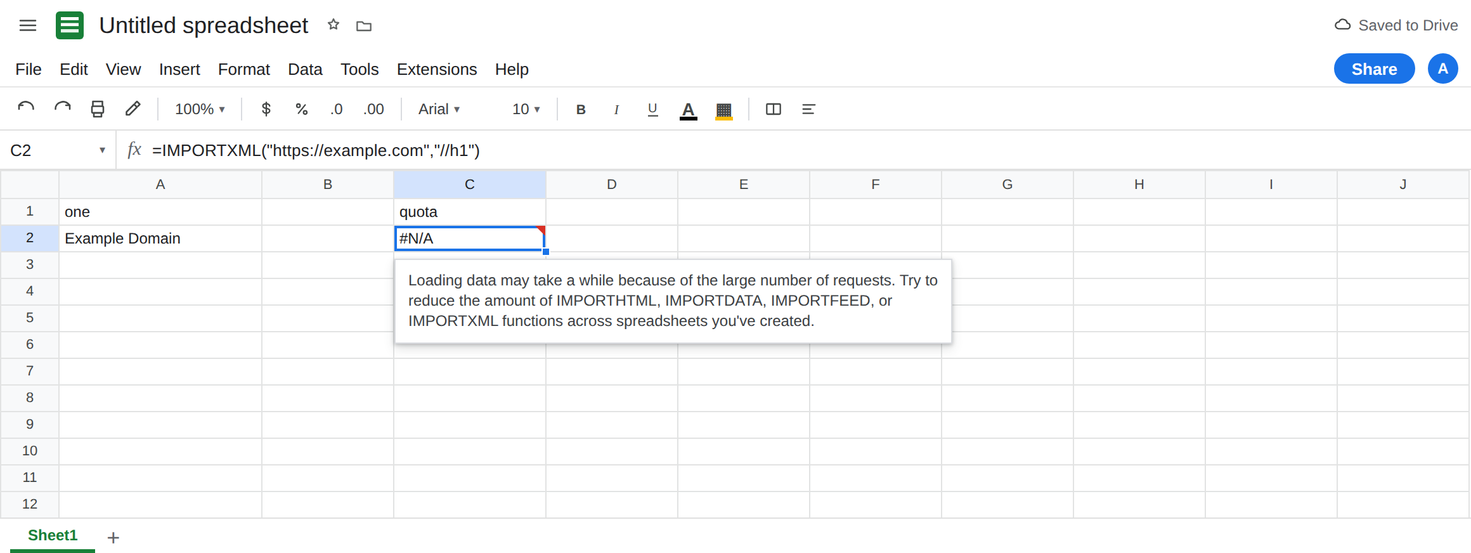The image size is (1471, 553).
Task: Toggle bold formatting
Action: click(581, 109)
